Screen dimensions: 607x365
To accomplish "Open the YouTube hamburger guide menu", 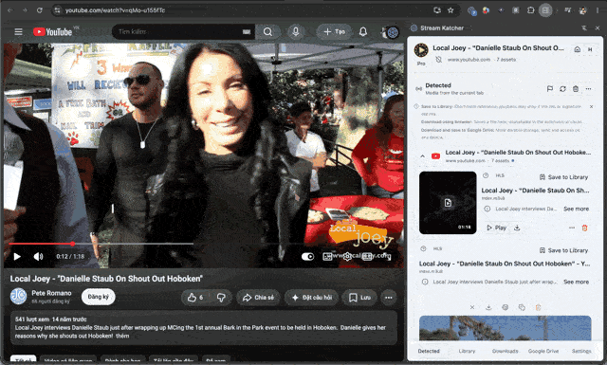I will point(18,31).
